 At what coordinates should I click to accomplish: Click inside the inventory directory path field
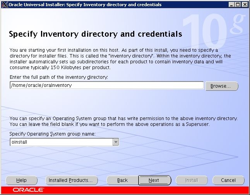pyautogui.click(x=106, y=85)
